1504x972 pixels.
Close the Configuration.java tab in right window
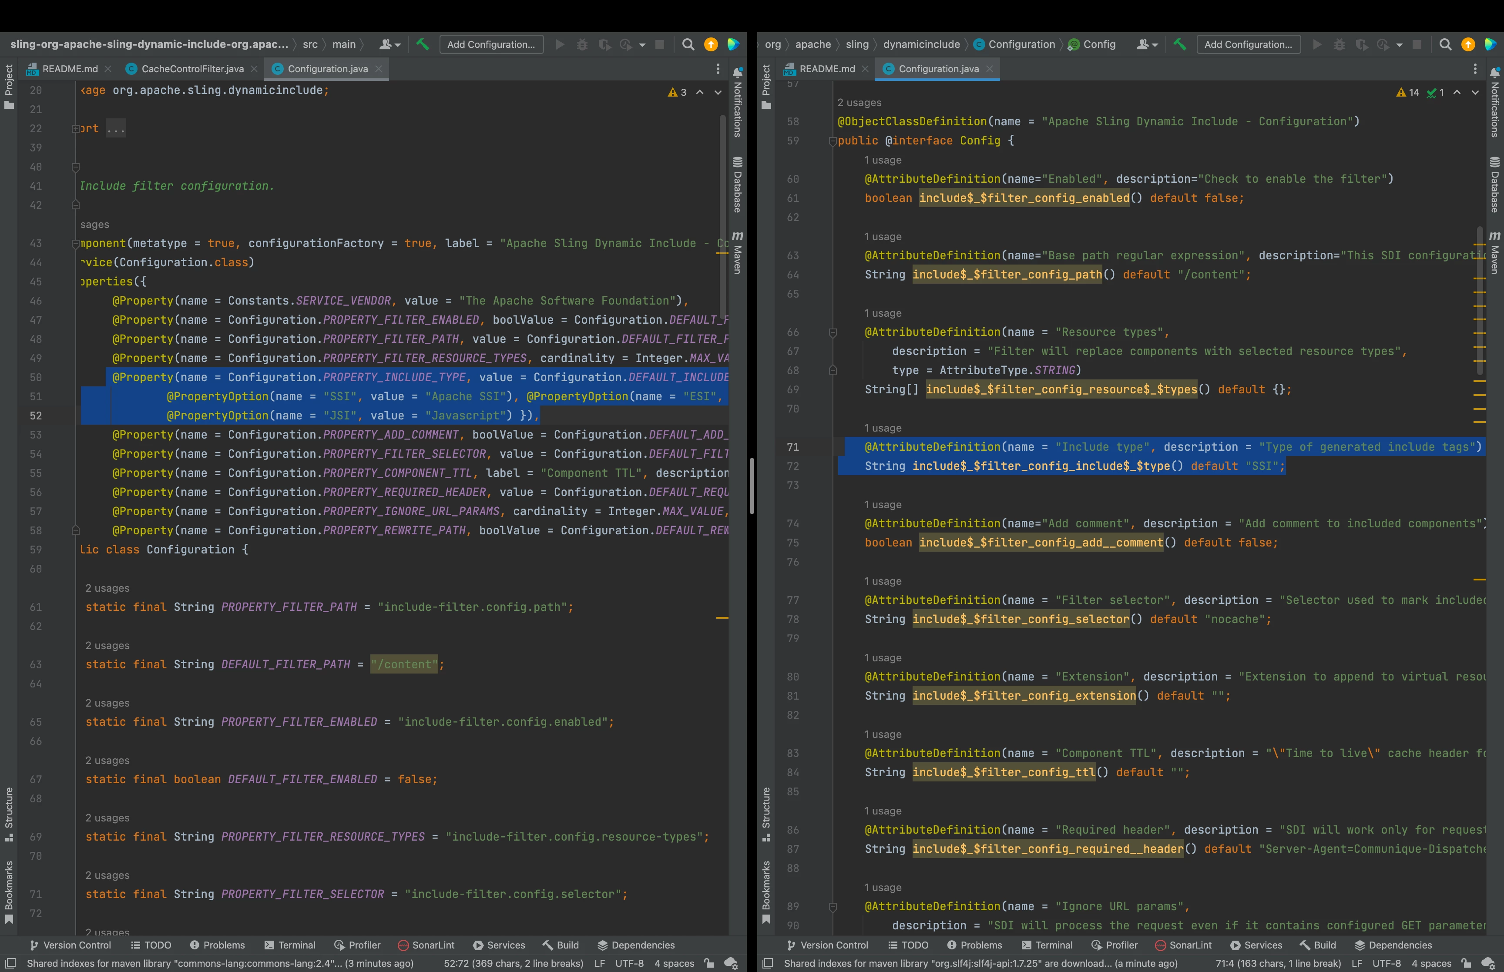989,69
